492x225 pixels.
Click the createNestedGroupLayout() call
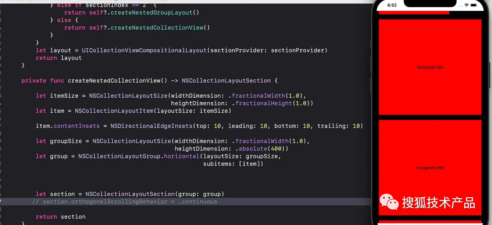(x=155, y=13)
